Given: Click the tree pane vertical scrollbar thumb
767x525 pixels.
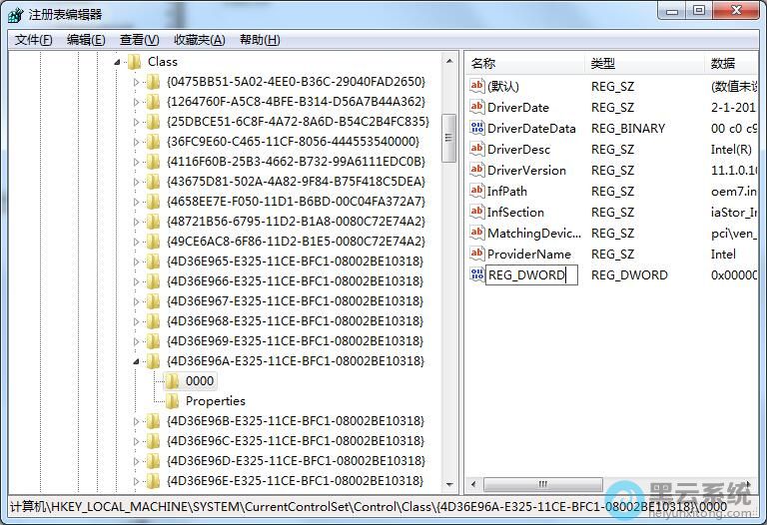Looking at the screenshot, I should click(x=449, y=129).
